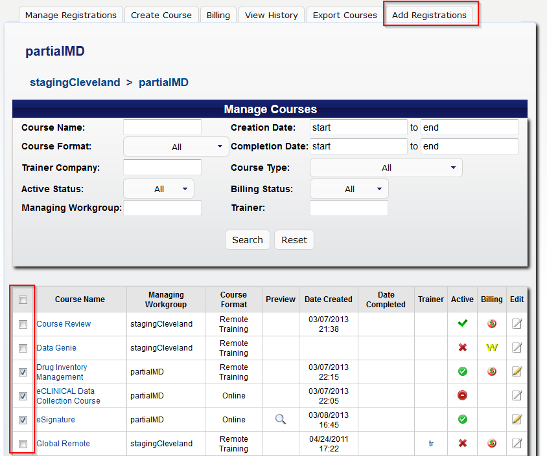Screen dimensions: 547x456
Task: Open the edit pencil for Global Remote
Action: tap(517, 444)
